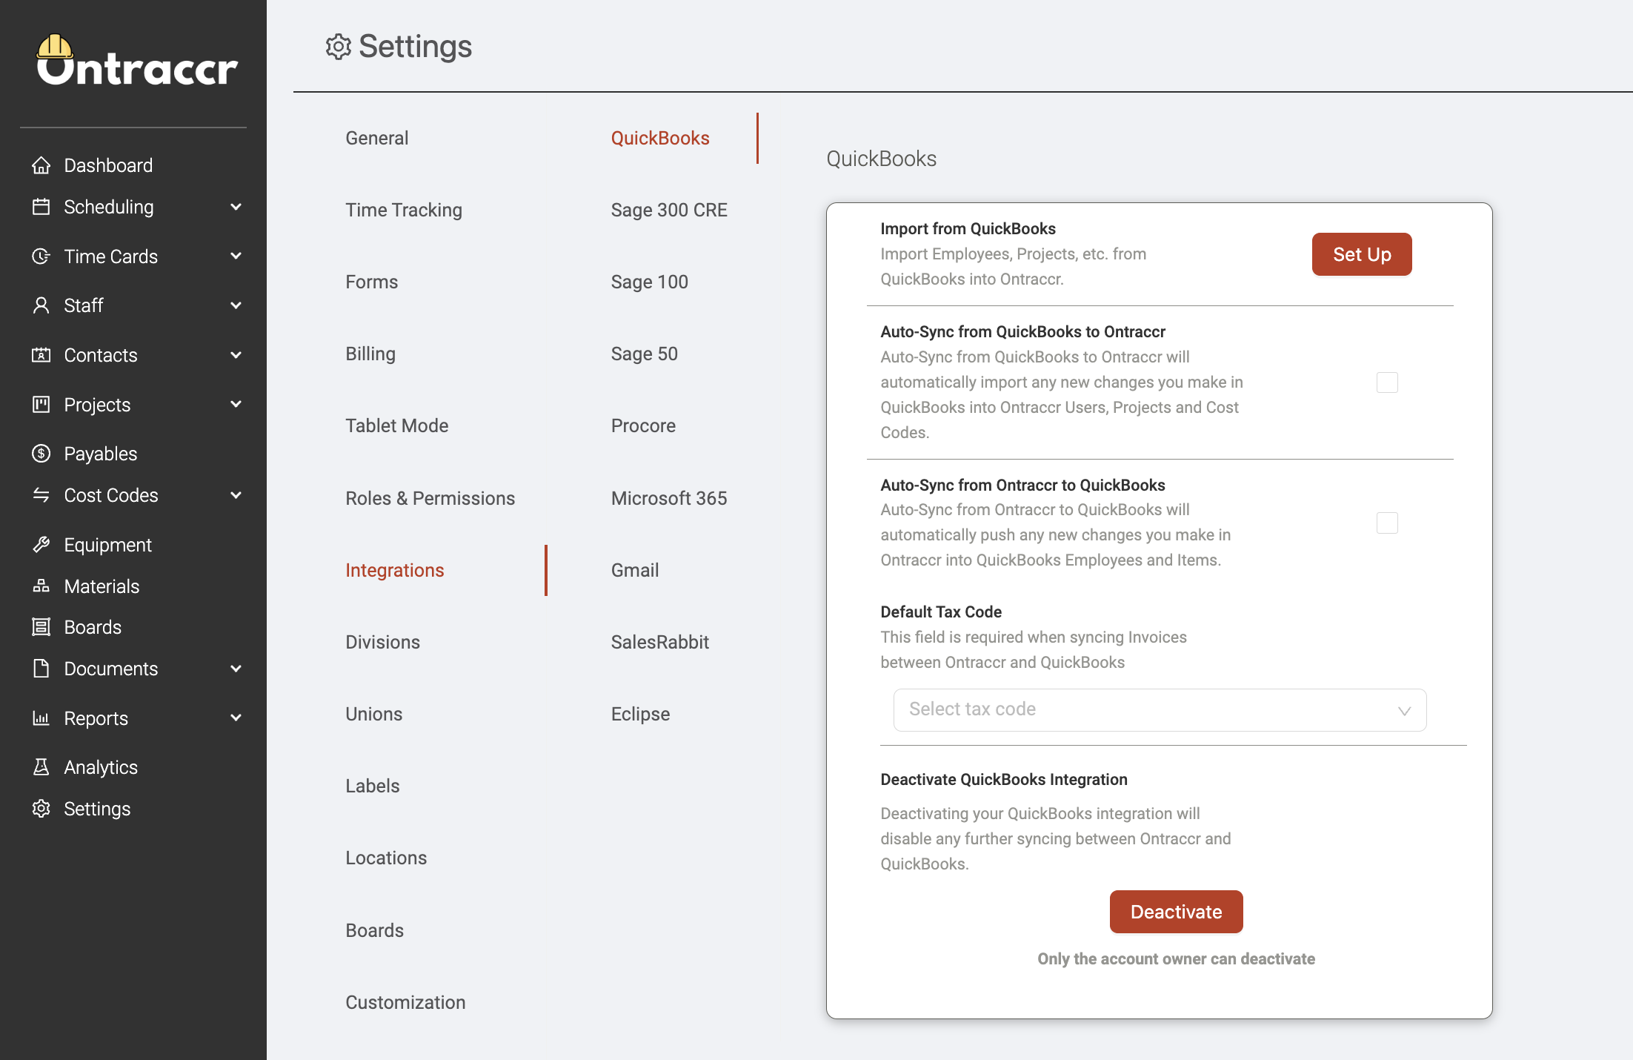Select the Labels settings tab
Viewport: 1633px width, 1060px height.
pos(372,786)
